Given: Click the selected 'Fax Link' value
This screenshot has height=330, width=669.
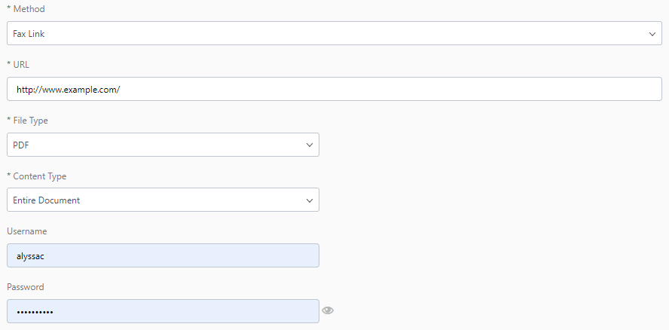Looking at the screenshot, I should click(x=29, y=34).
